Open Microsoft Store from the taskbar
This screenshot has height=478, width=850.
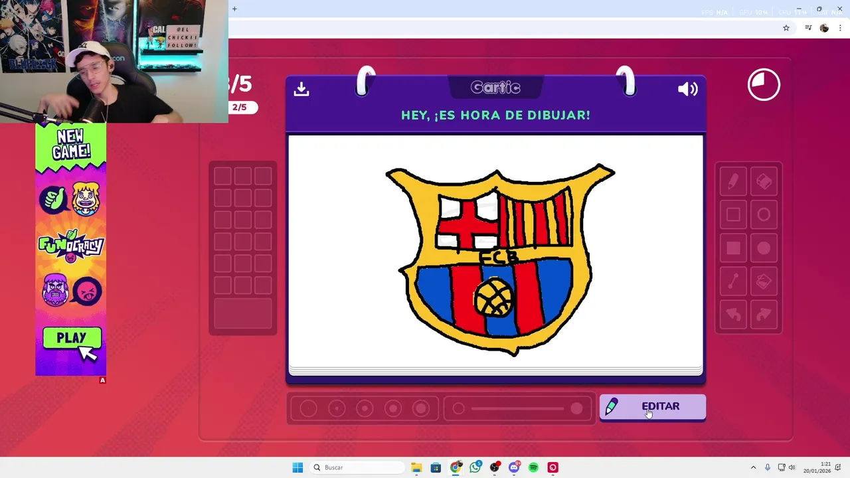pyautogui.click(x=436, y=467)
